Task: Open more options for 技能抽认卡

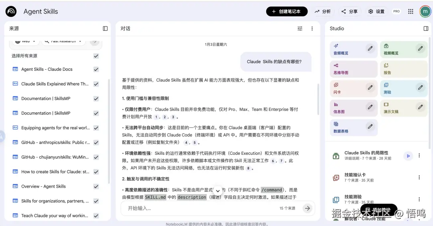Action: click(x=419, y=178)
